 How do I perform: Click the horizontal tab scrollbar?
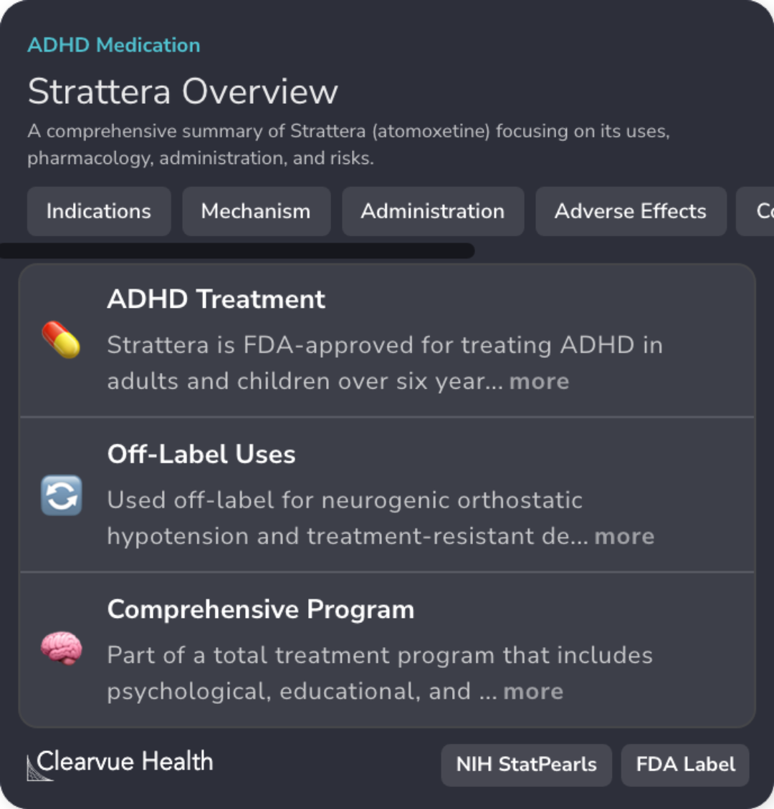click(x=236, y=251)
